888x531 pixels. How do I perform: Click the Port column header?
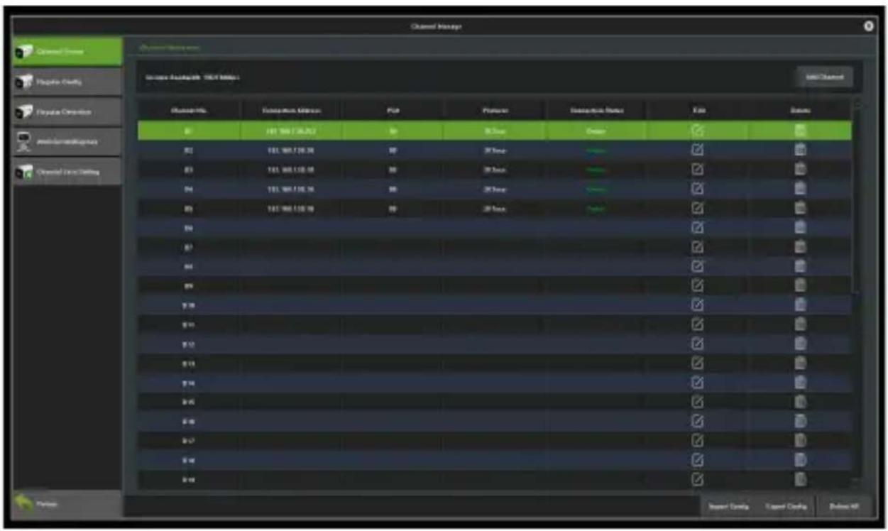(x=393, y=110)
